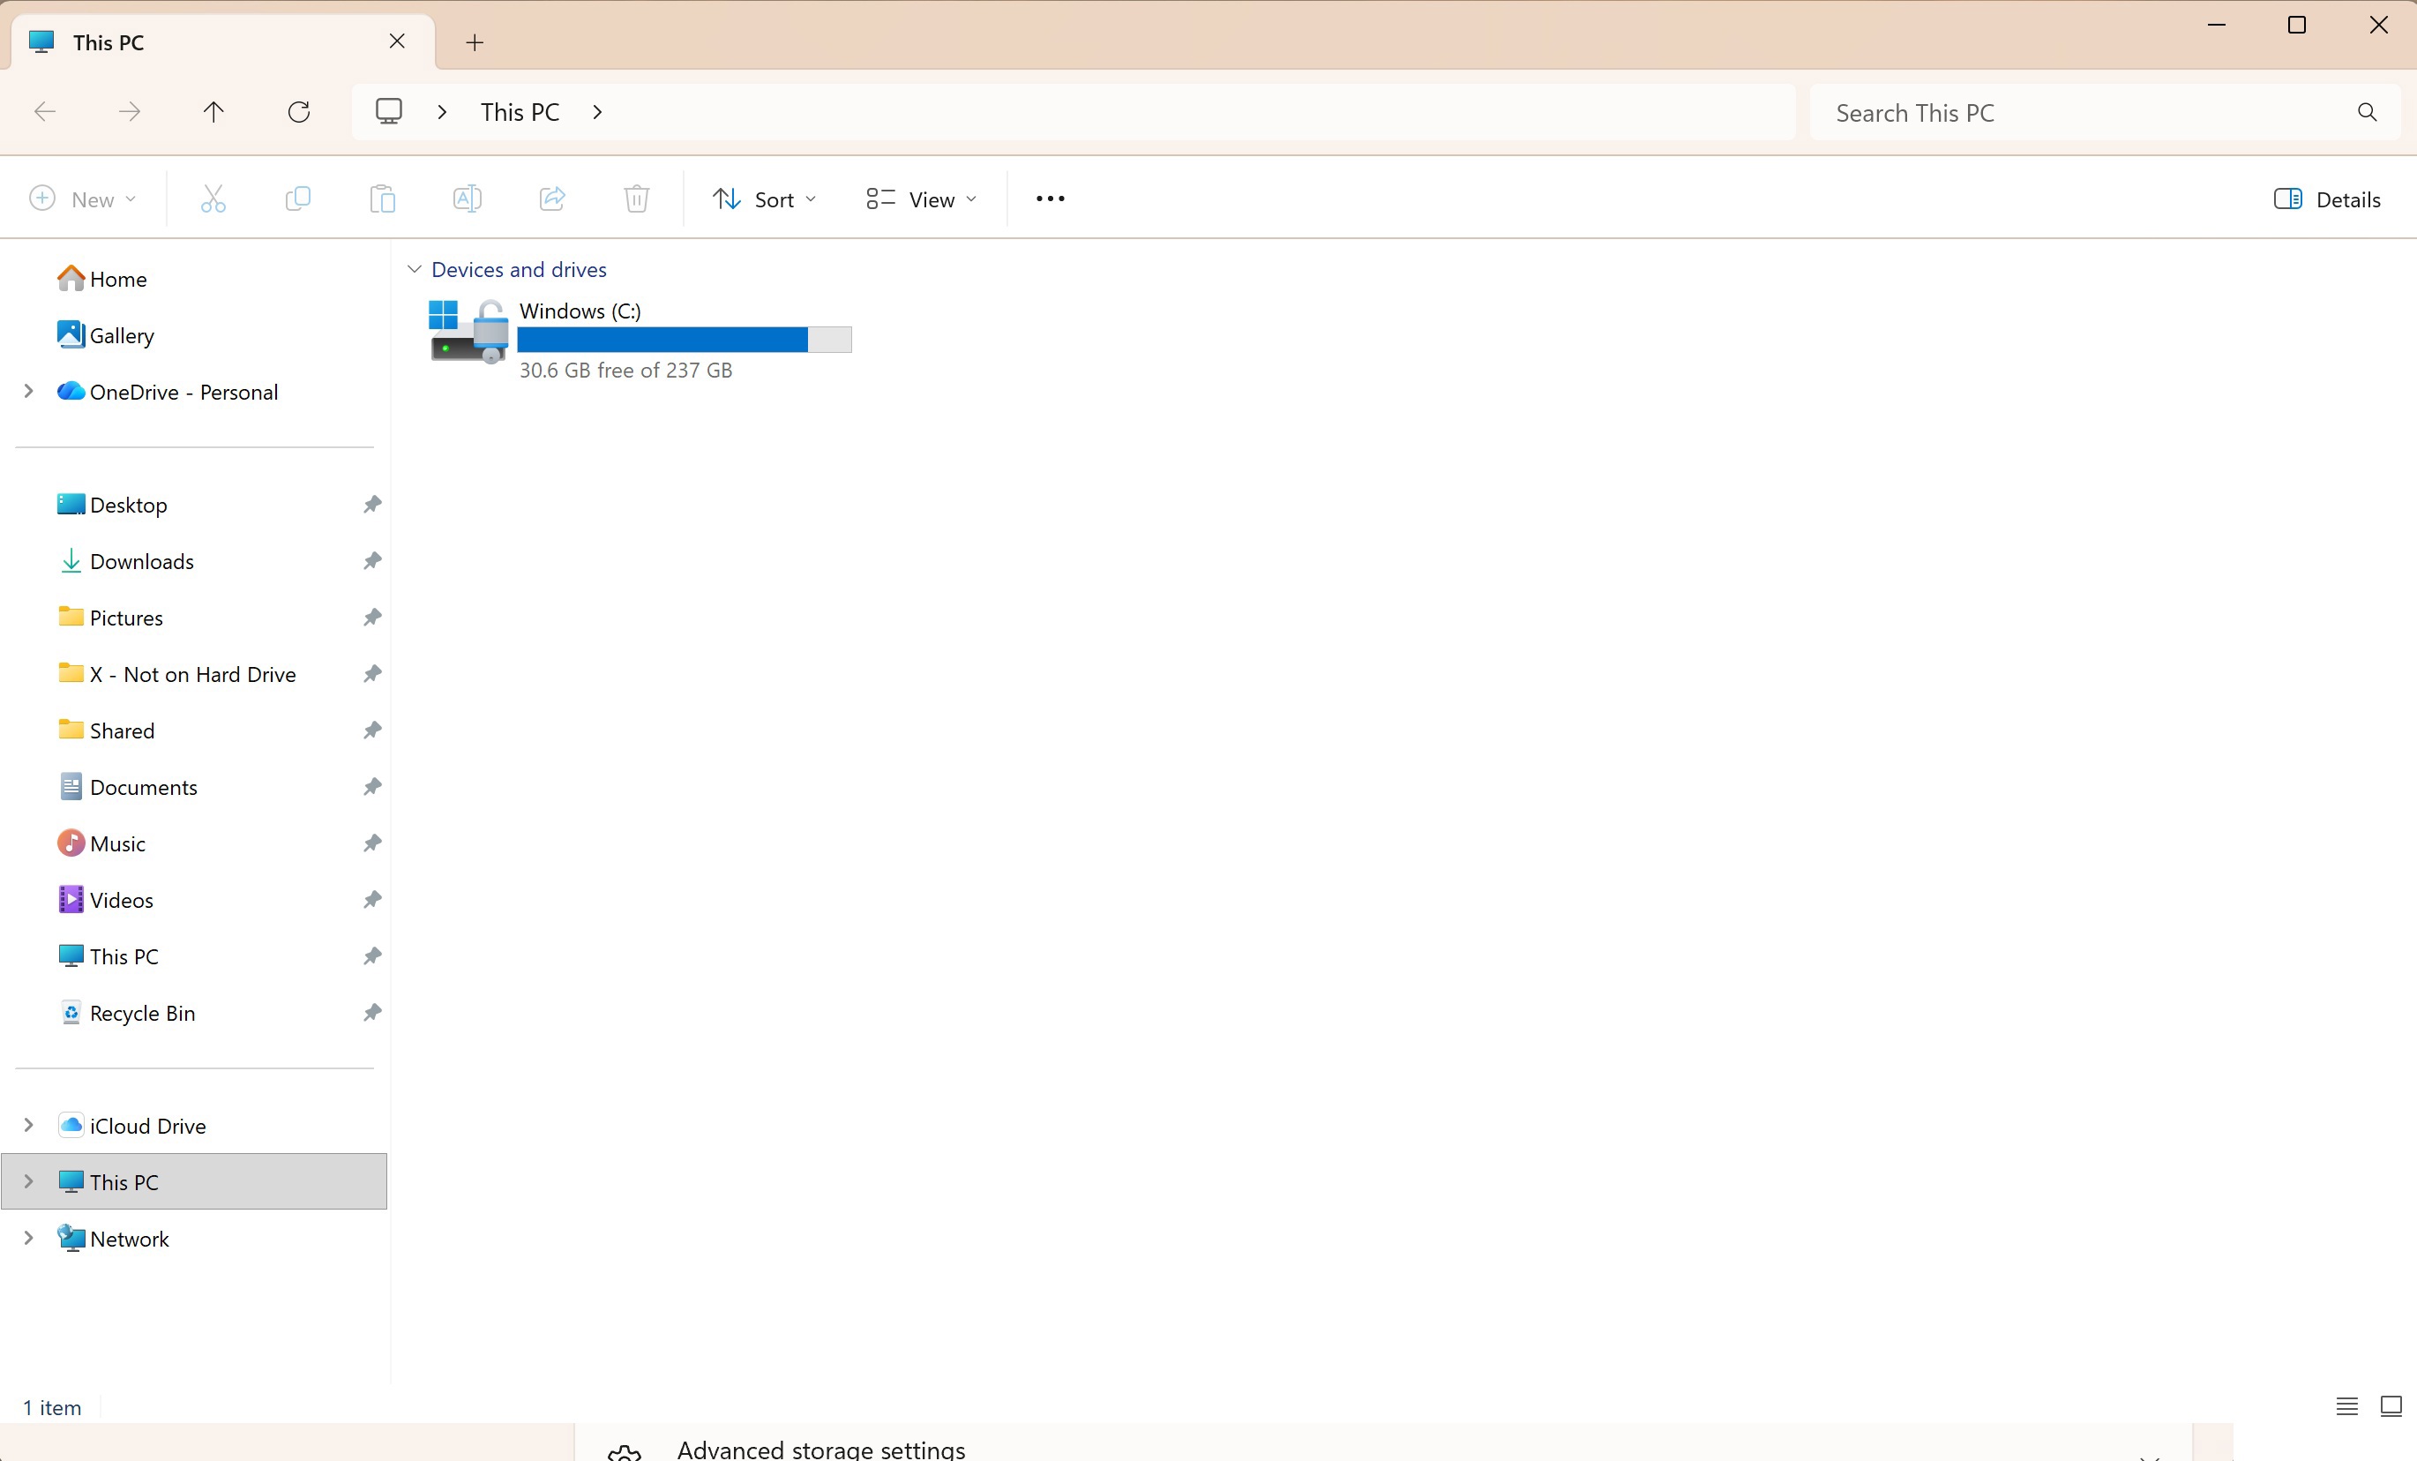Click the Delete trash can icon
The width and height of the screenshot is (2417, 1461).
(x=637, y=199)
